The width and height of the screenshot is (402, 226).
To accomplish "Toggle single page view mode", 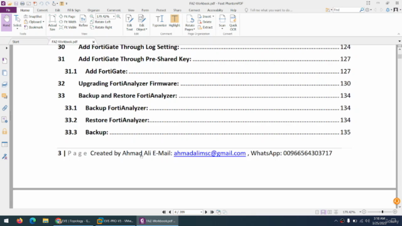I will click(317, 212).
